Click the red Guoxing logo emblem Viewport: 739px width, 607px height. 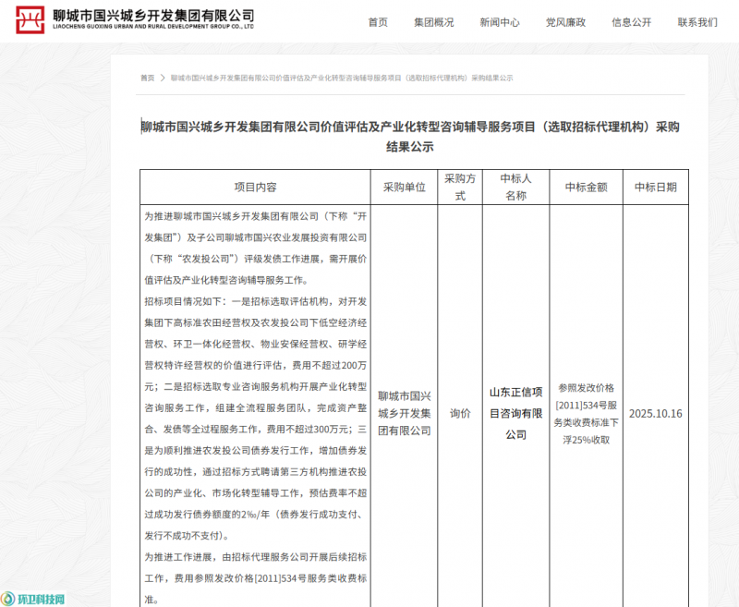tap(30, 20)
